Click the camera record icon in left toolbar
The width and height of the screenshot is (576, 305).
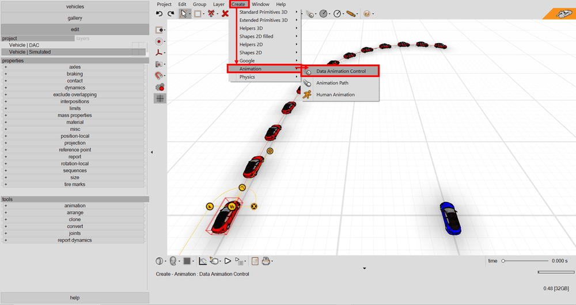click(x=159, y=30)
